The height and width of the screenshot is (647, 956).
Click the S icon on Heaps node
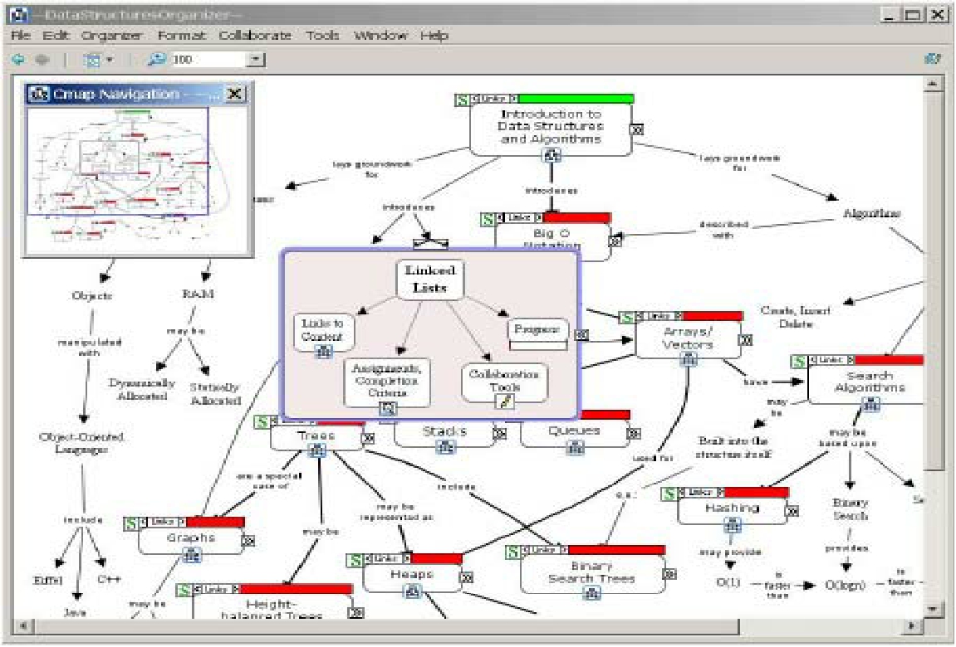(x=355, y=559)
